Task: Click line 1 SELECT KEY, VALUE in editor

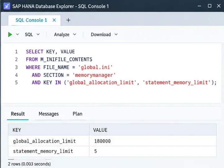Action: [x=50, y=51]
